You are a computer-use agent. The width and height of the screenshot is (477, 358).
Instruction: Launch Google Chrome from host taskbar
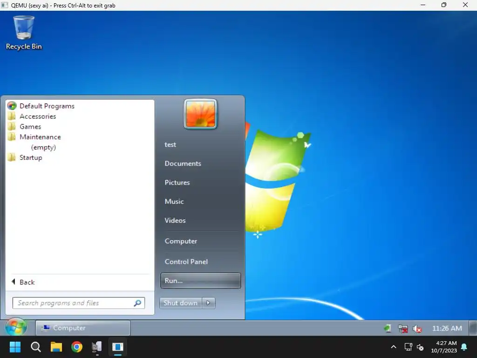click(77, 347)
